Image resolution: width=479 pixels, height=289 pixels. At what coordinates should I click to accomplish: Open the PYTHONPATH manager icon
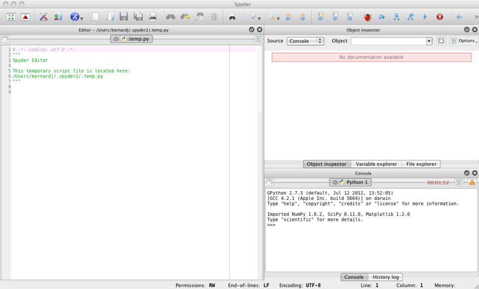coord(58,16)
